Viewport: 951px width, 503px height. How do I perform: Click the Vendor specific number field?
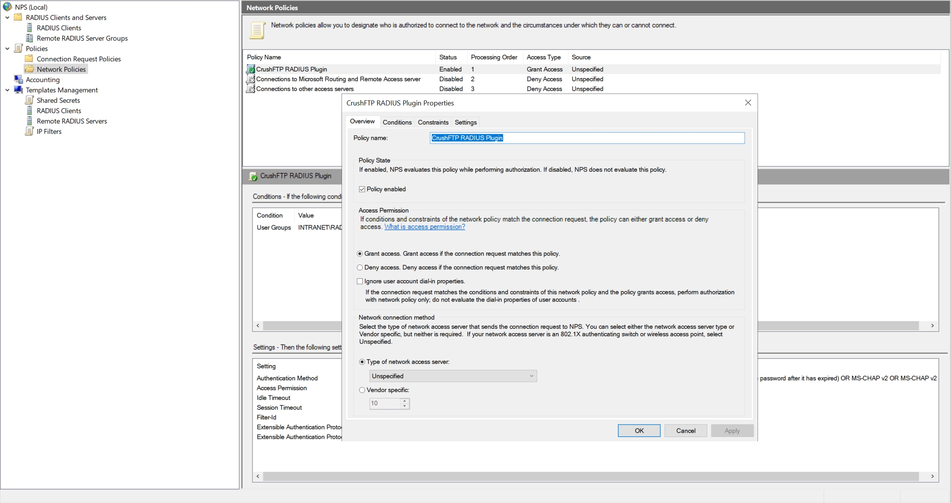pyautogui.click(x=385, y=403)
